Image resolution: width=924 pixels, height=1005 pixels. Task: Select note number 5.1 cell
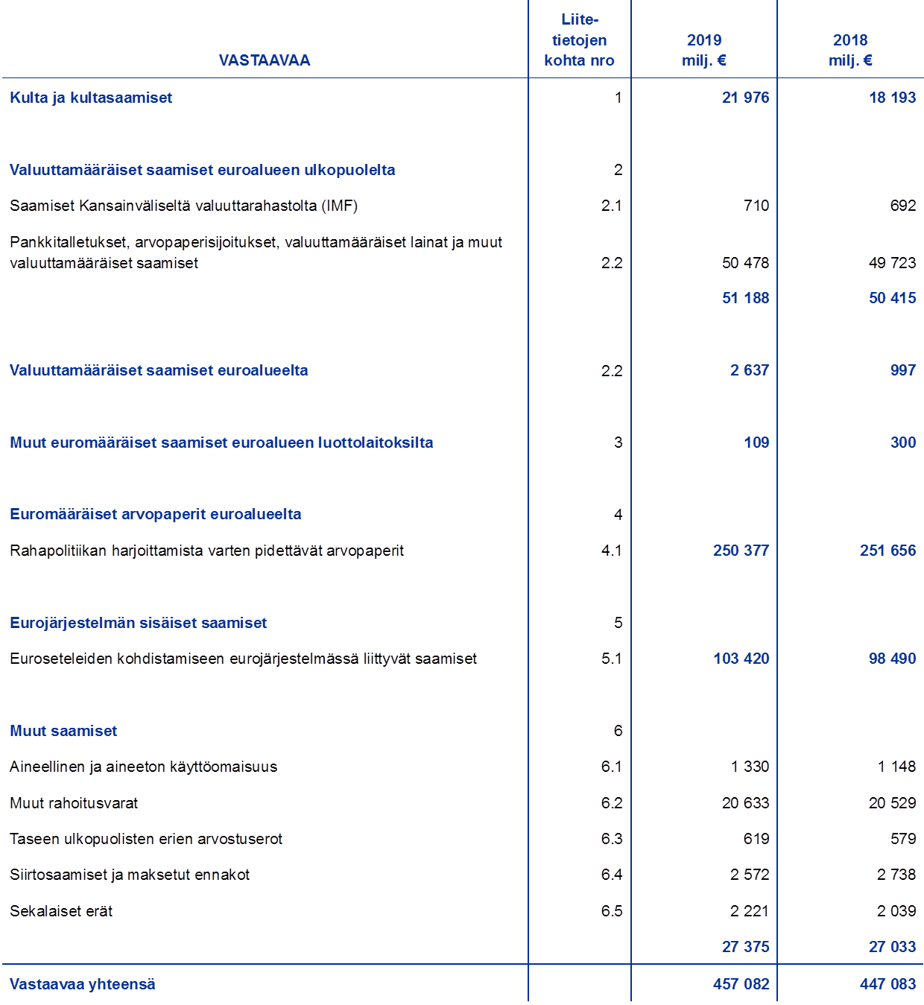(x=611, y=659)
